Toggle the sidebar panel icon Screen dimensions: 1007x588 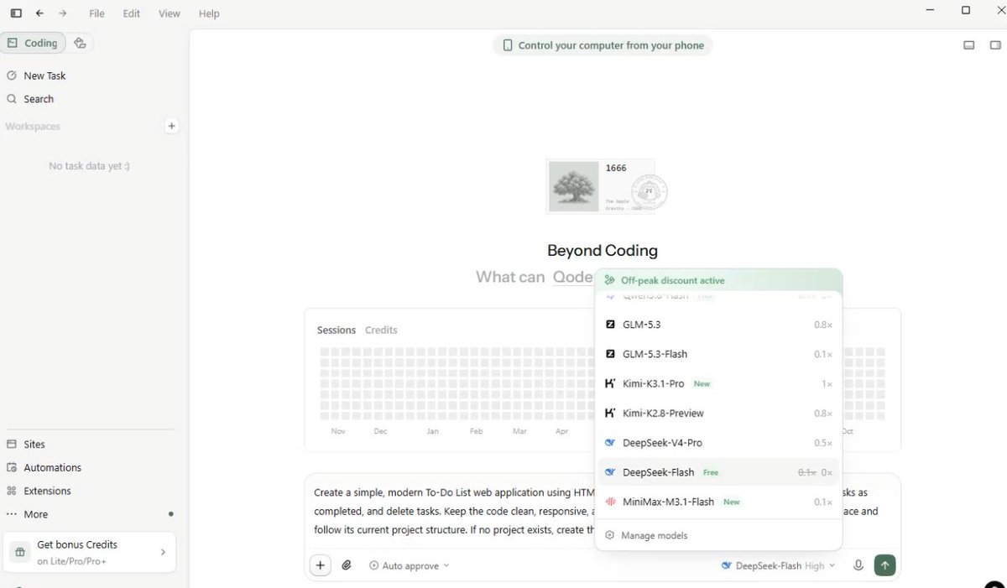click(16, 13)
